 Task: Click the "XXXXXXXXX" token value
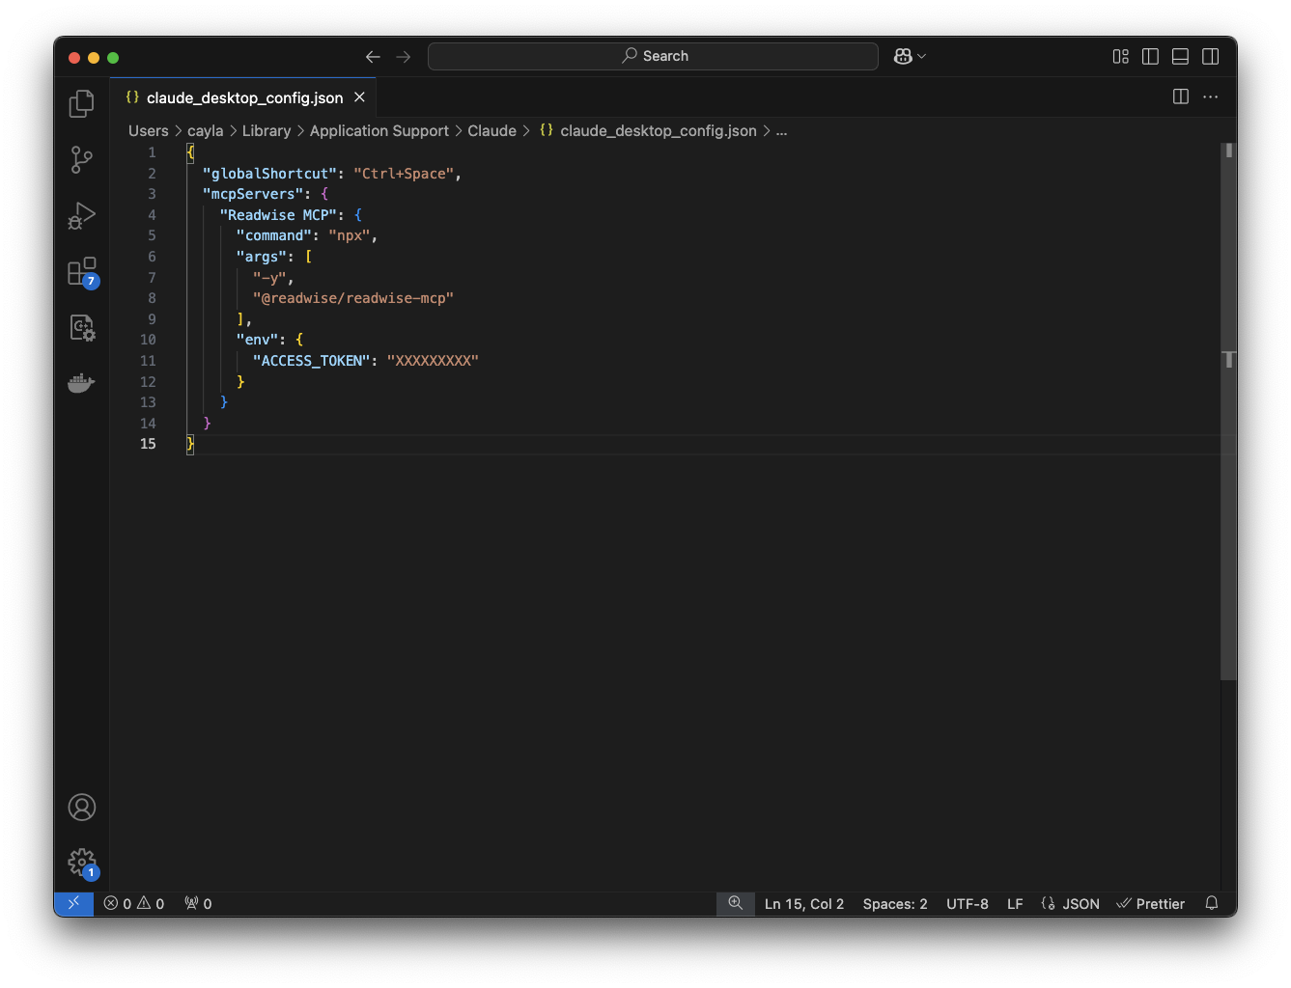coord(434,361)
